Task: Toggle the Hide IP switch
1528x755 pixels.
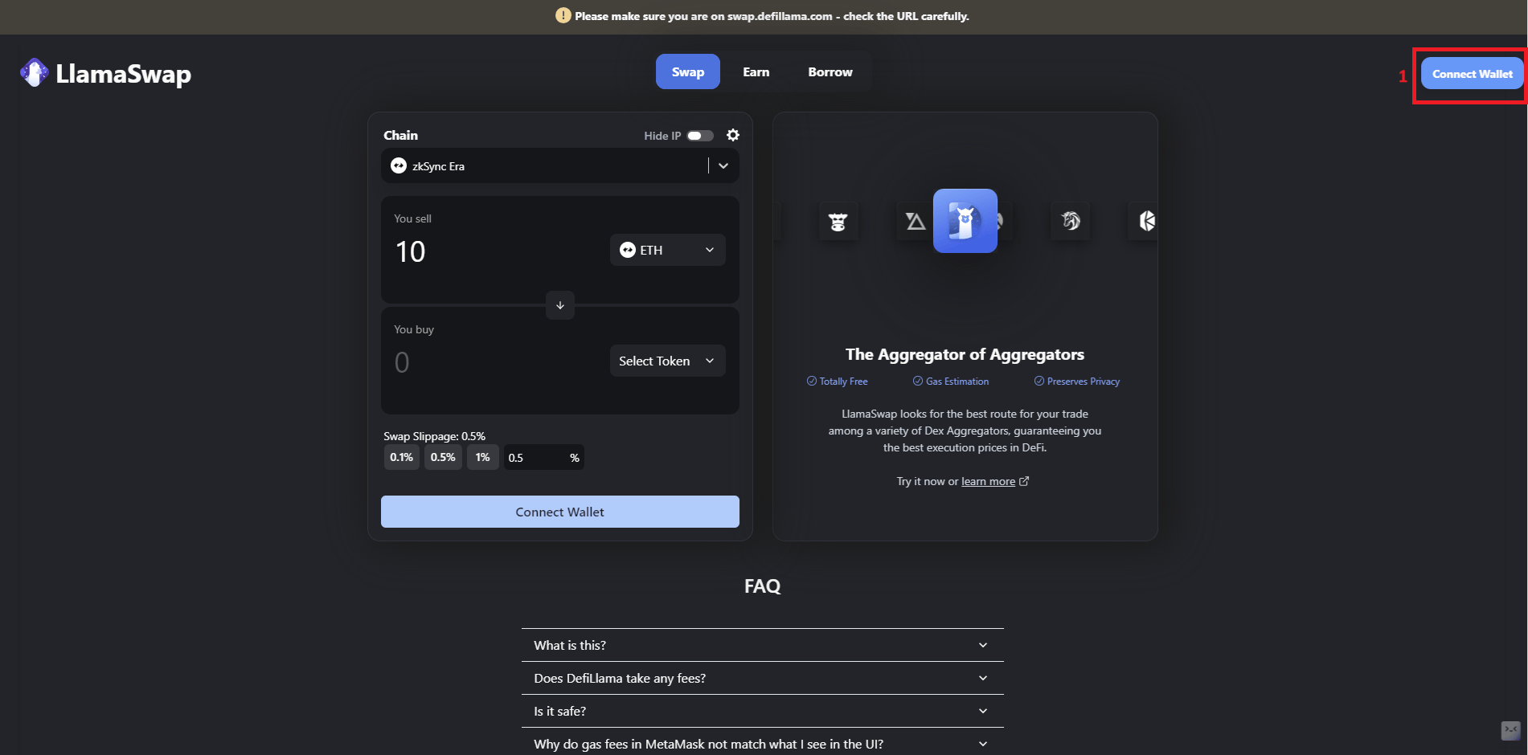Action: coord(699,136)
